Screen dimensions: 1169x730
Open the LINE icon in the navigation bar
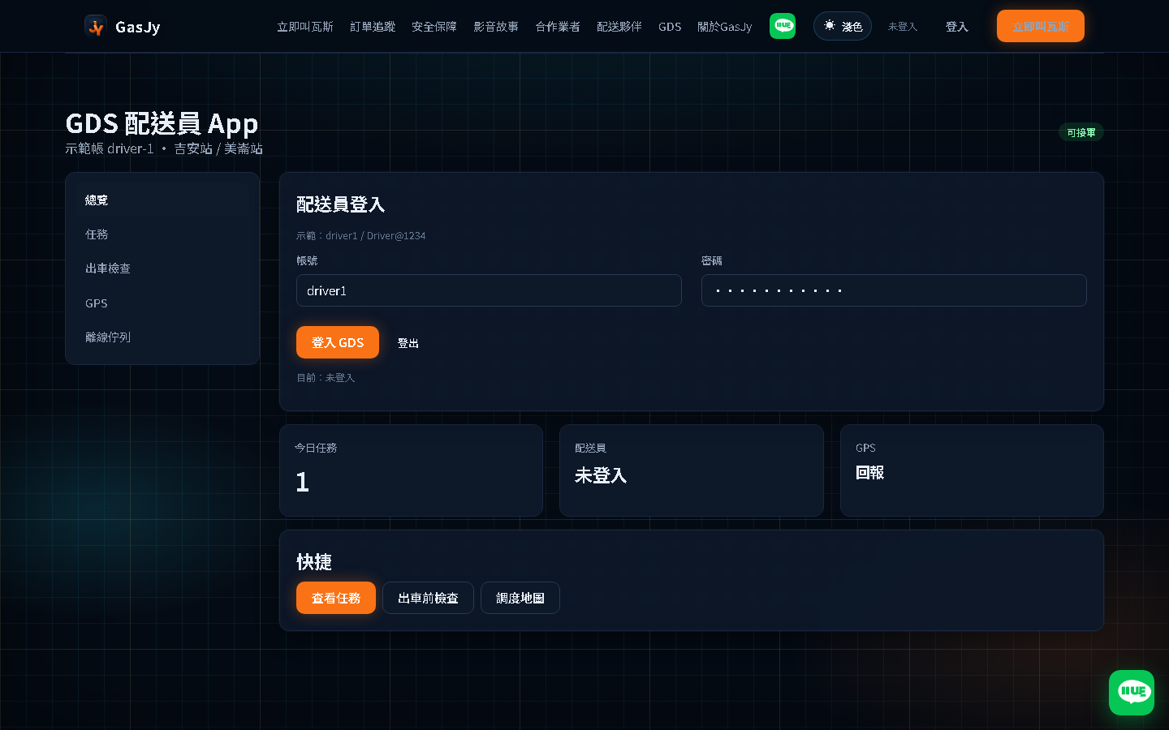click(783, 26)
